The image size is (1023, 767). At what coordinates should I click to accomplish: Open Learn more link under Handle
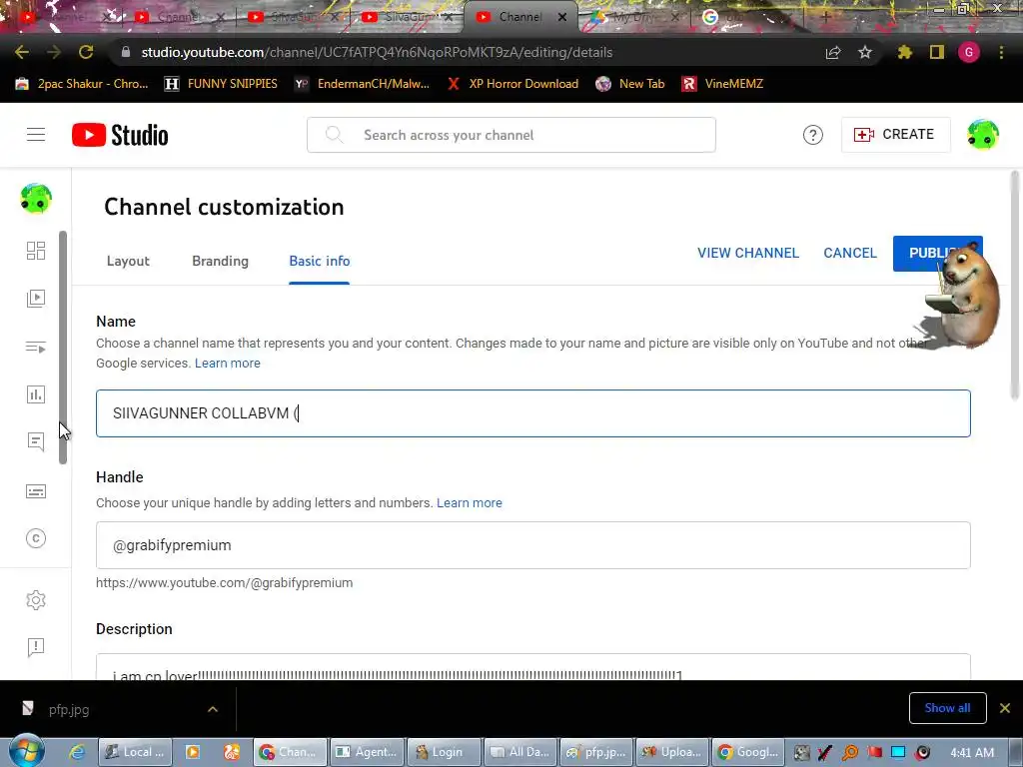pos(470,503)
